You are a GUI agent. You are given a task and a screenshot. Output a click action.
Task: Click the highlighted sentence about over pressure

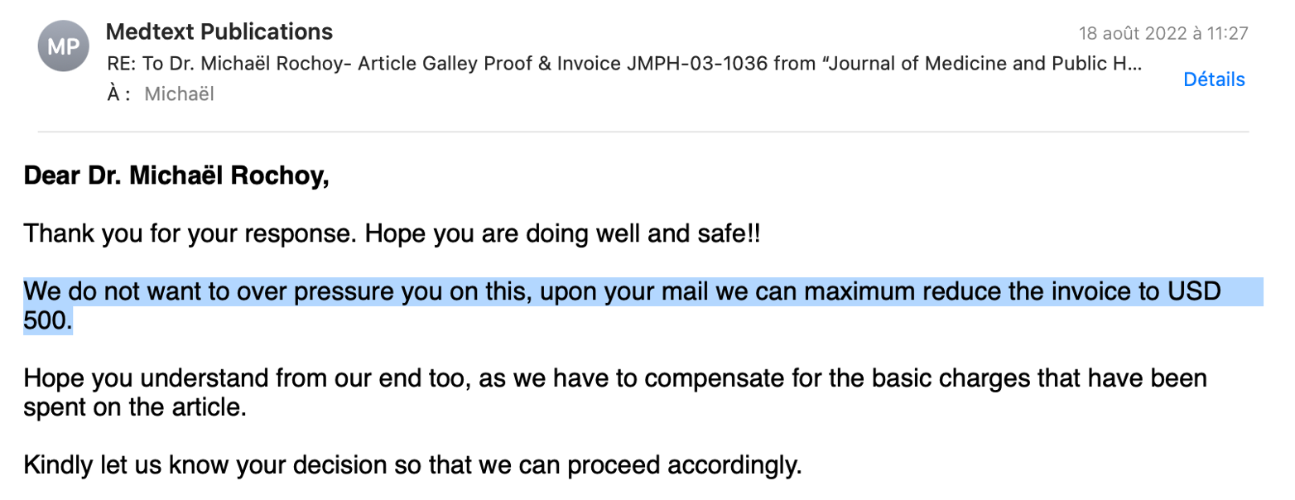point(643,307)
